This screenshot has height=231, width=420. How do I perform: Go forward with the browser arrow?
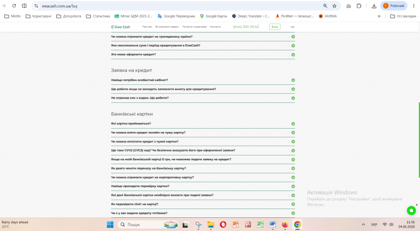click(x=4, y=6)
